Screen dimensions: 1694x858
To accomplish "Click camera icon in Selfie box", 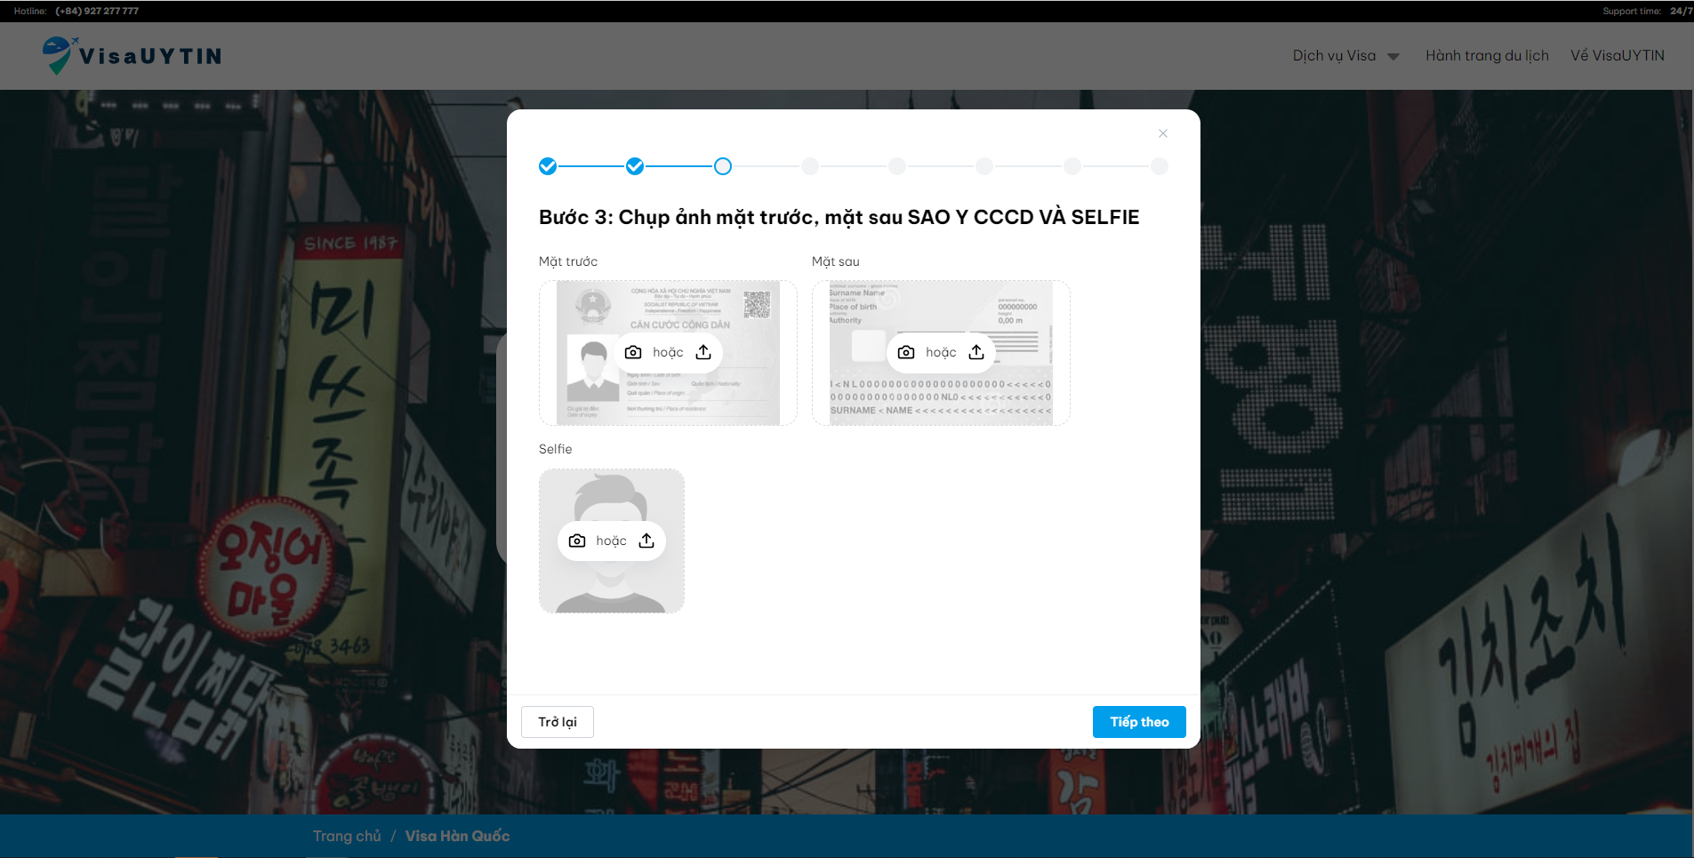I will point(577,541).
